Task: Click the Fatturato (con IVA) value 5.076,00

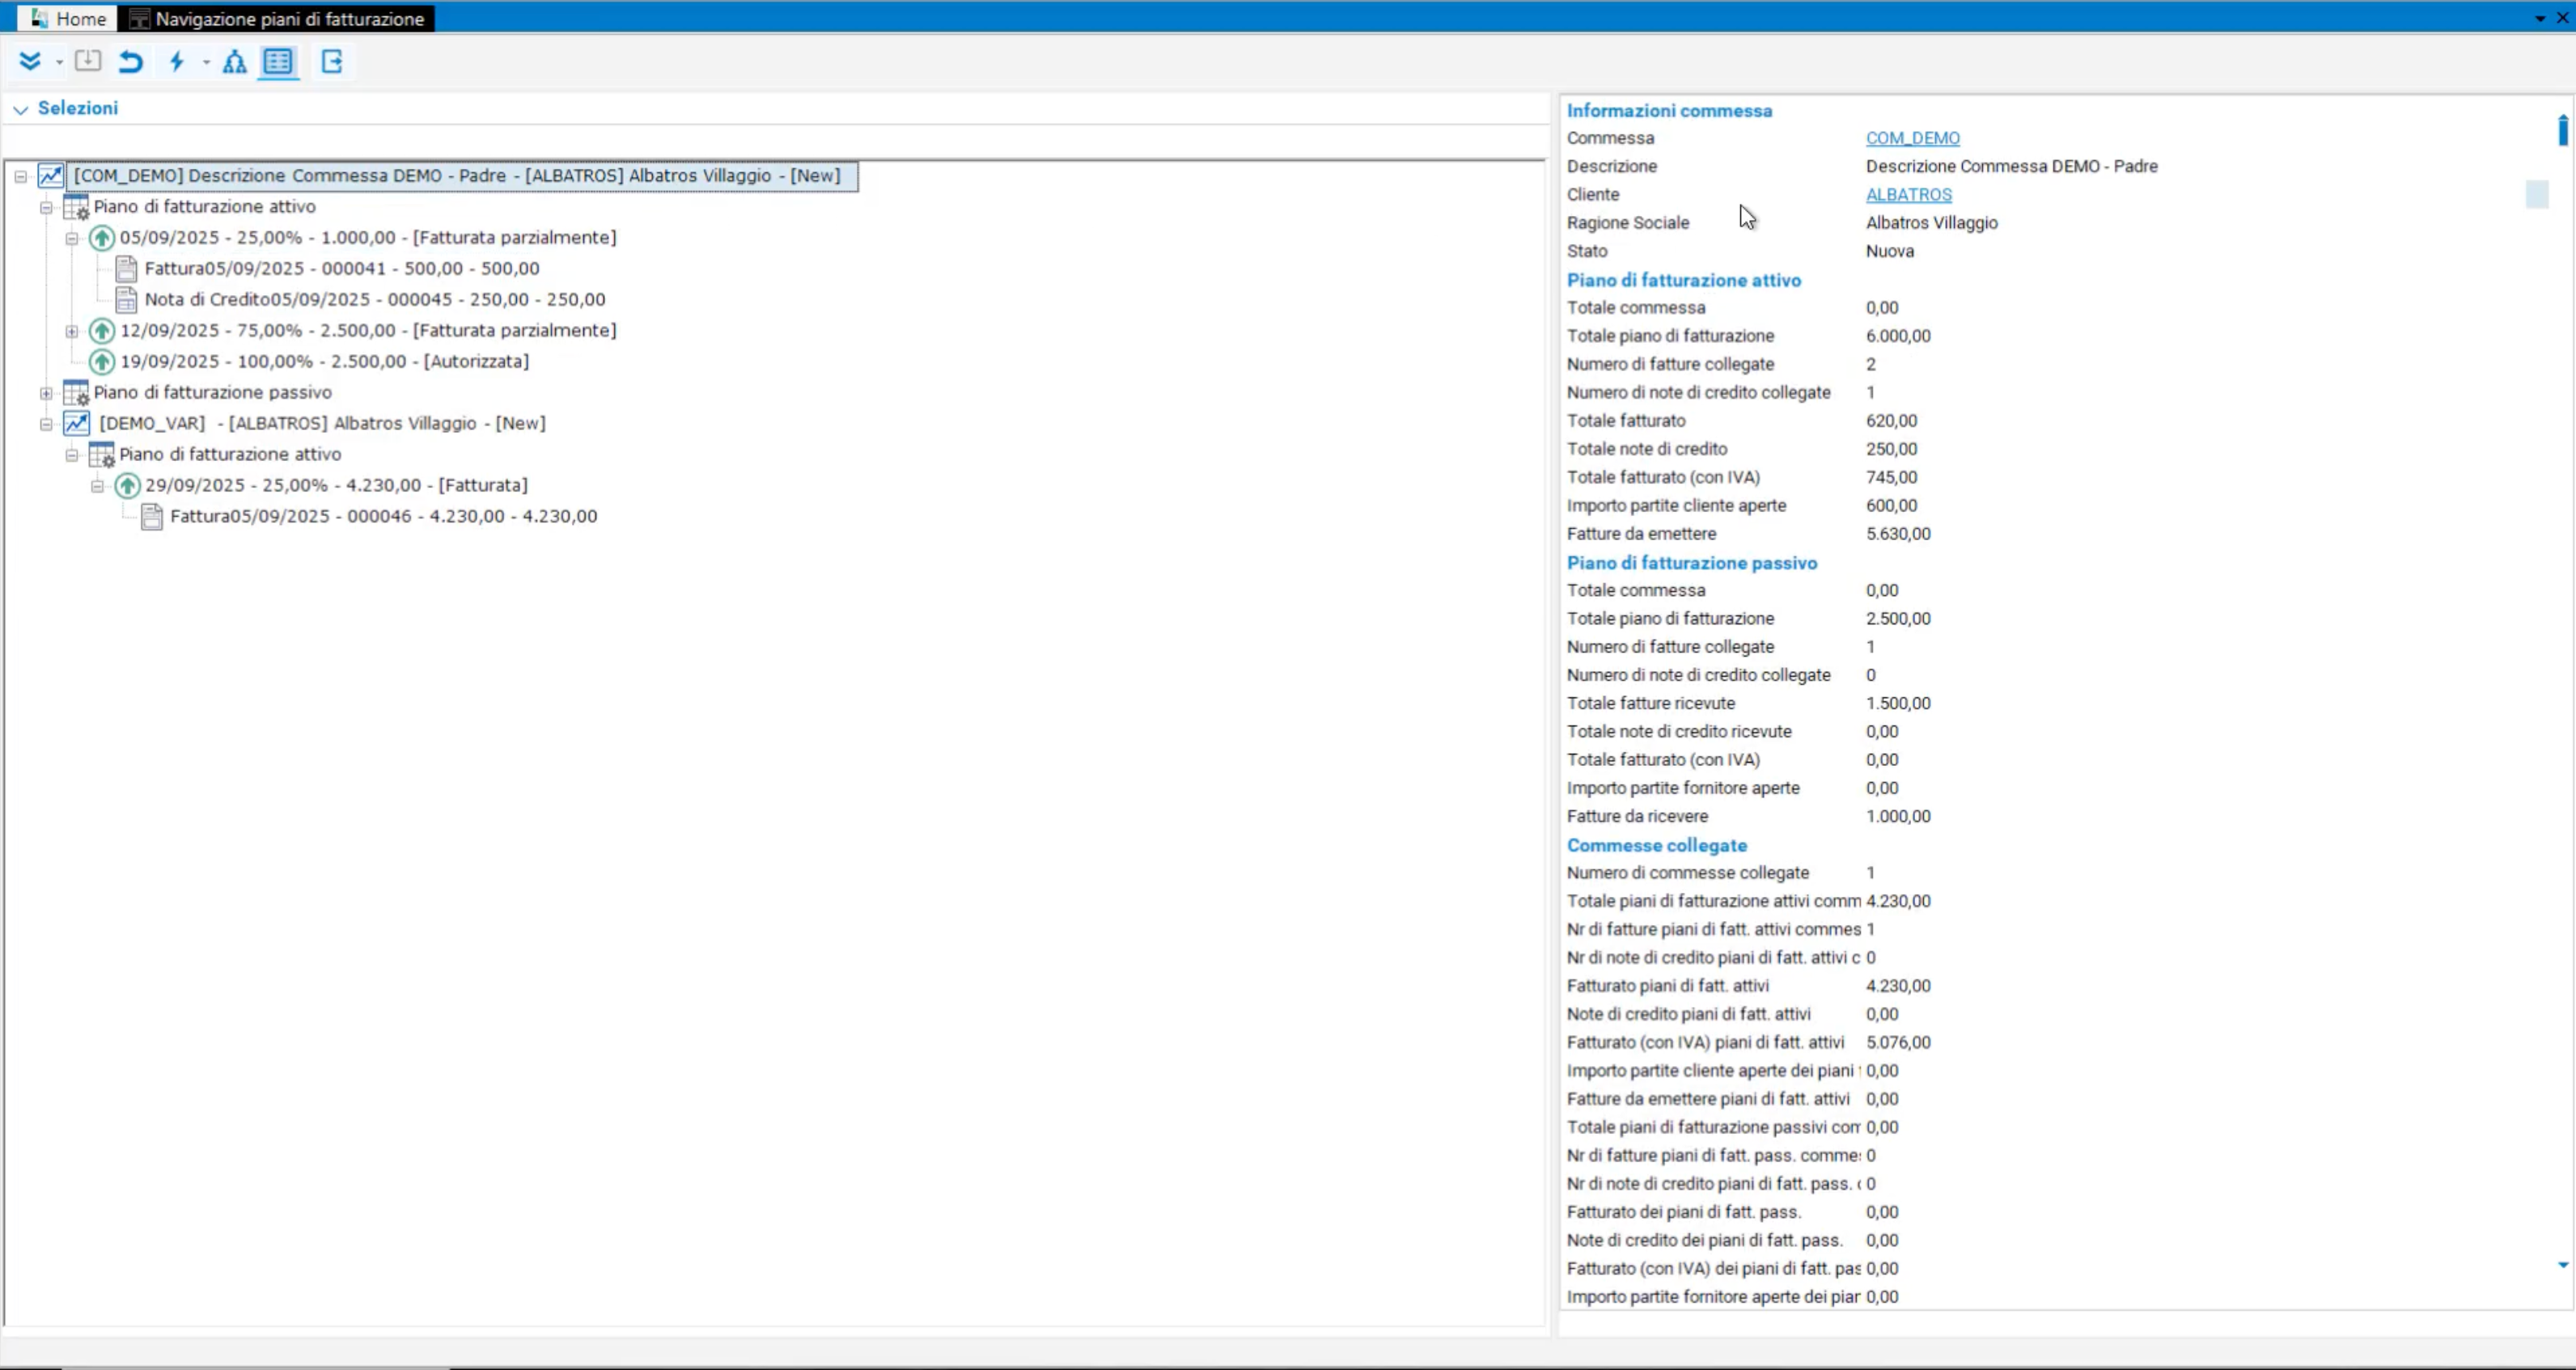Action: pyautogui.click(x=1898, y=1042)
